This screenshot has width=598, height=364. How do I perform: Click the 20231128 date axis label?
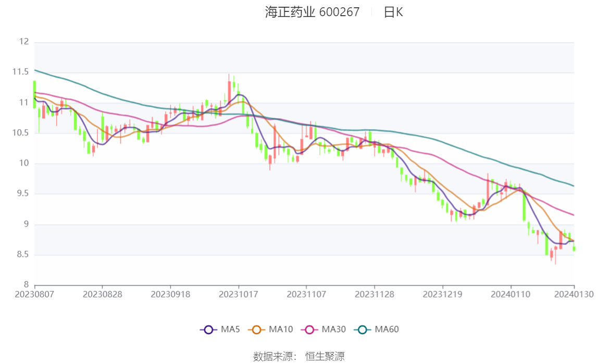[x=375, y=294]
